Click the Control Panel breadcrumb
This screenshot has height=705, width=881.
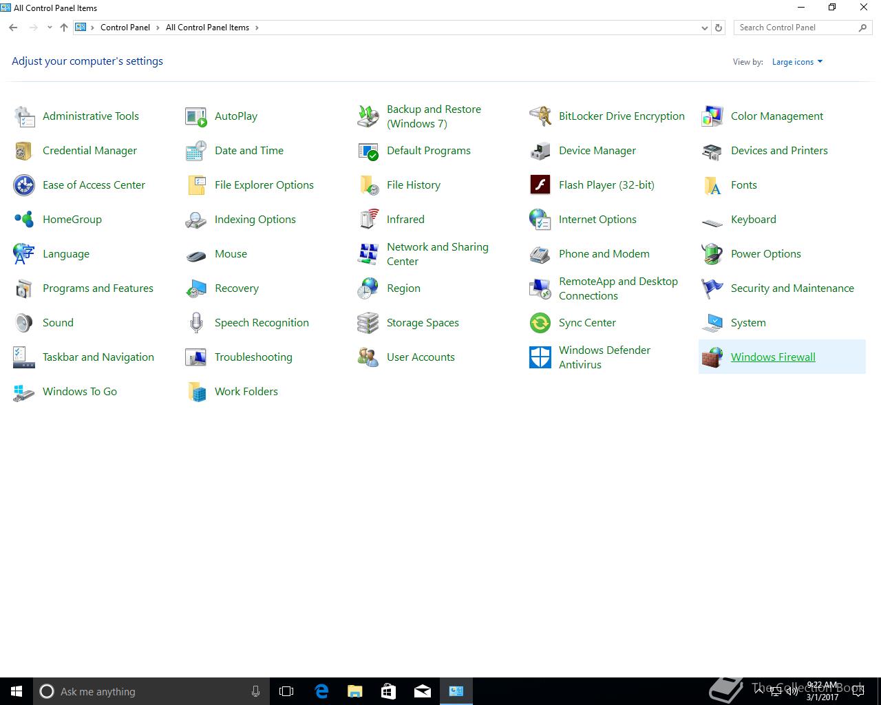tap(125, 28)
